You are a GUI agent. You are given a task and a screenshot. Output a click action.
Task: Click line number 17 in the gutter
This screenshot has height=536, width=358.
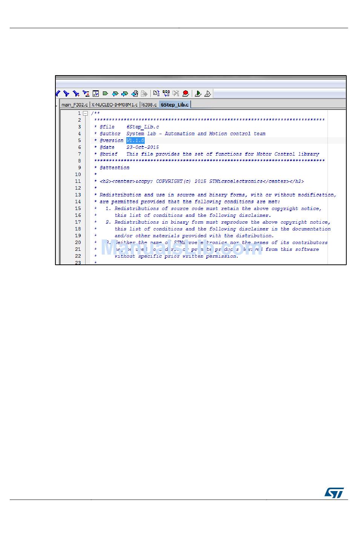[x=78, y=222]
